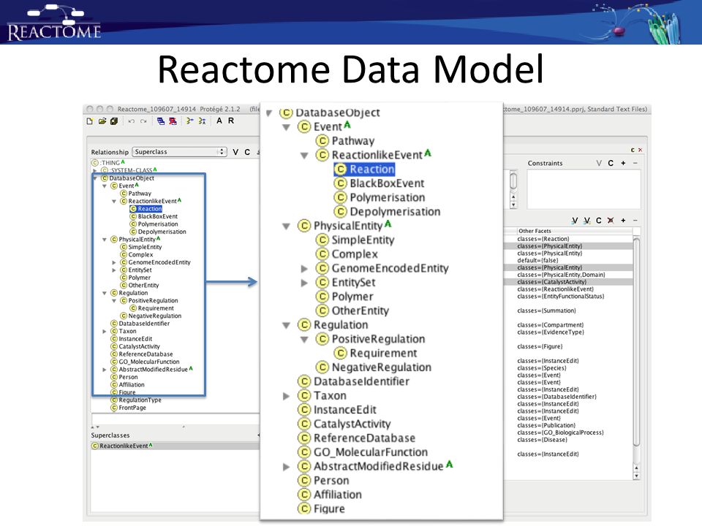Click the plus icon in Constraints header
This screenshot has height=526, width=702.
[x=623, y=163]
